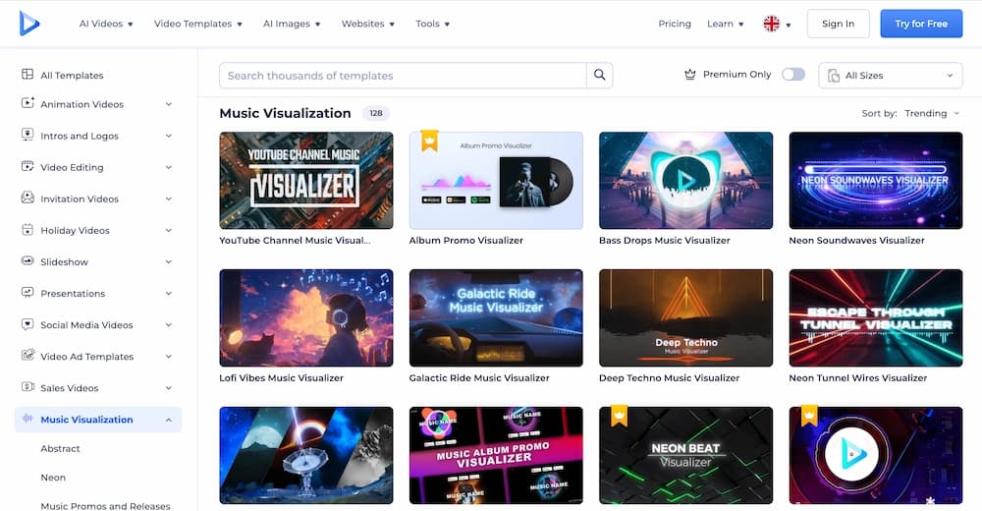This screenshot has width=982, height=511.
Task: Expand the Invitation Videos category
Action: tap(169, 199)
